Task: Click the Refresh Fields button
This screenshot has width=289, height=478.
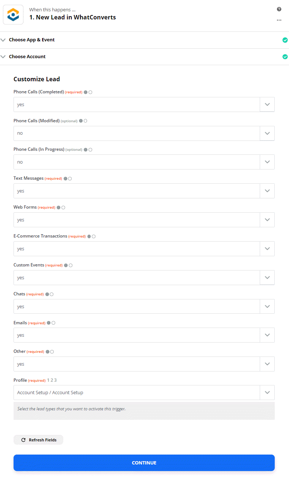Action: 38,440
